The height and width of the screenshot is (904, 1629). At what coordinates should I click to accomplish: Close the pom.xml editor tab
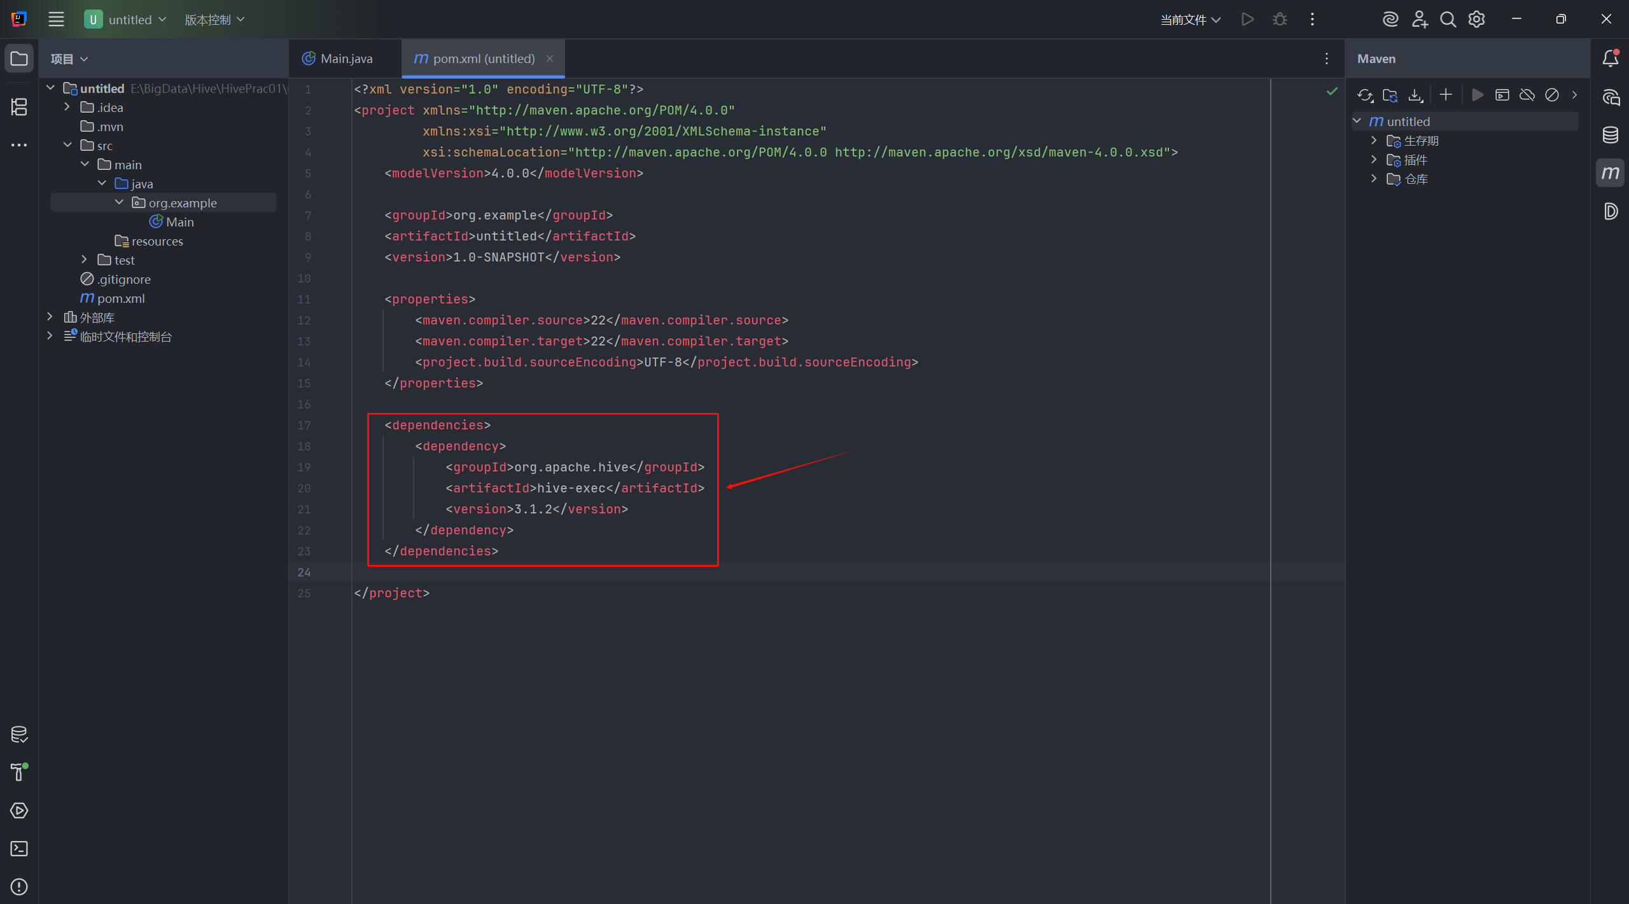click(x=550, y=59)
